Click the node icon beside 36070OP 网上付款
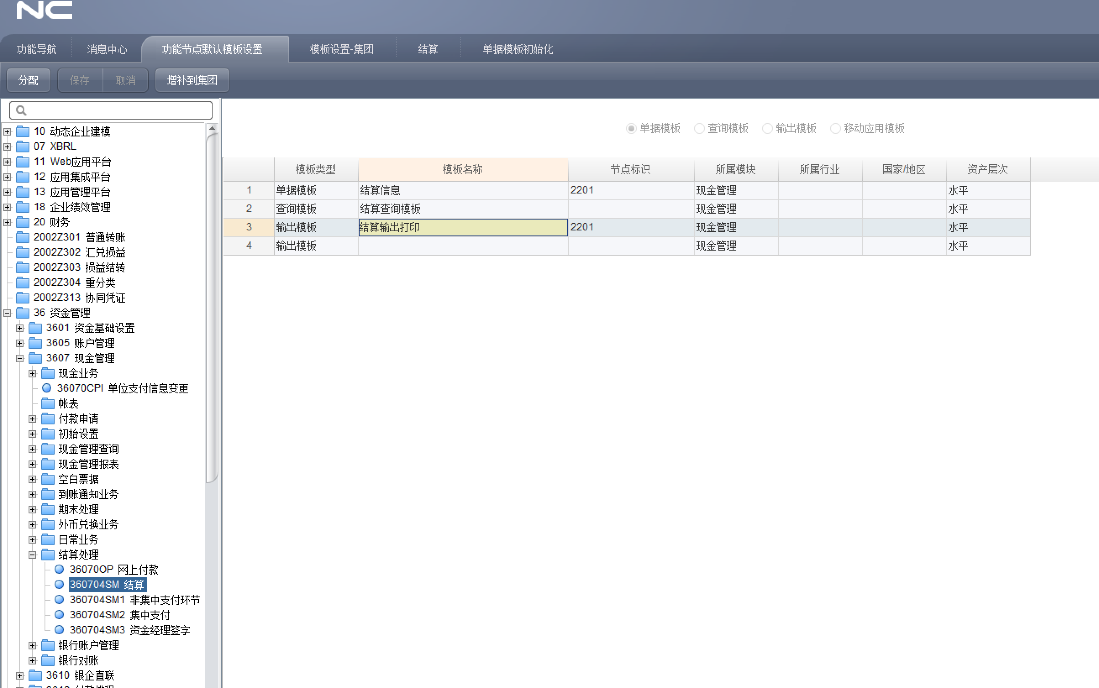 click(59, 569)
